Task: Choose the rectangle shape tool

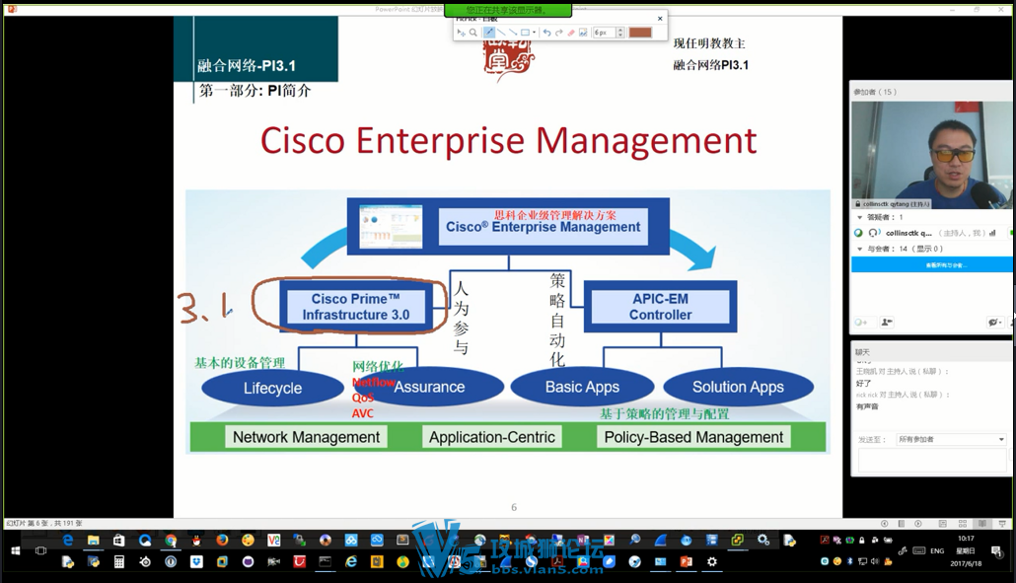Action: [525, 33]
